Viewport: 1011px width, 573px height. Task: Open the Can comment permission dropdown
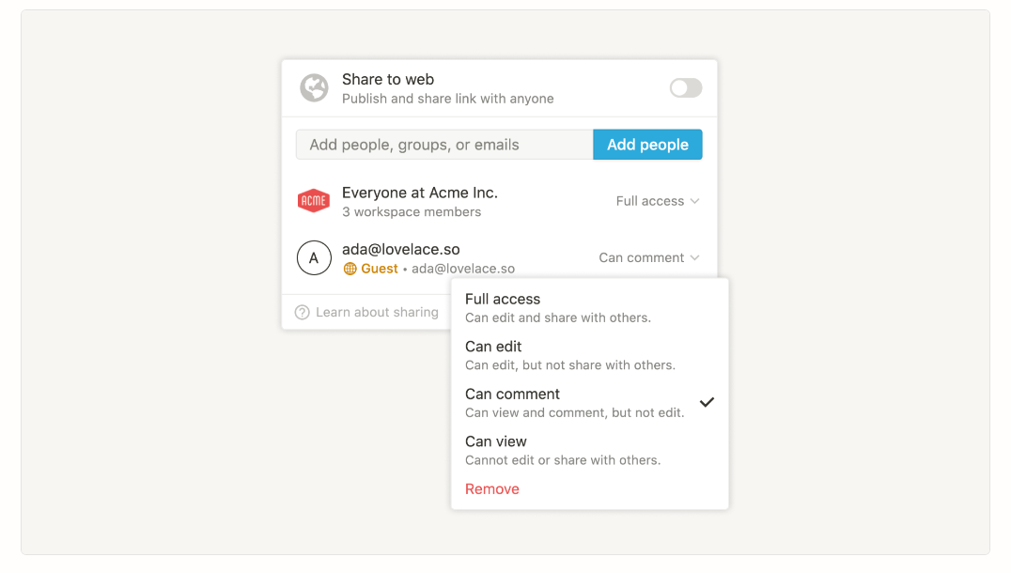coord(649,257)
